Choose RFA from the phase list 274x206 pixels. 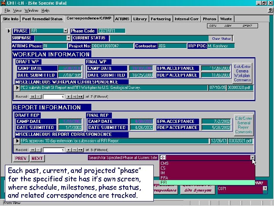pyautogui.click(x=207, y=178)
